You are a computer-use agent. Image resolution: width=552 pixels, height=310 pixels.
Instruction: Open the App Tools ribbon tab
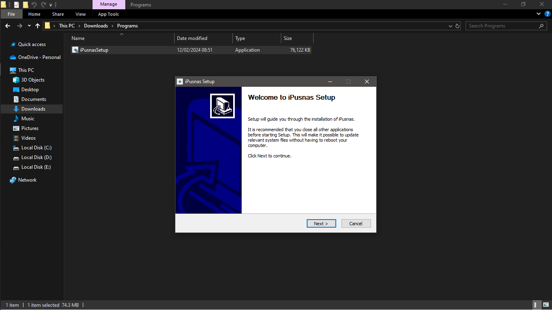(x=108, y=14)
